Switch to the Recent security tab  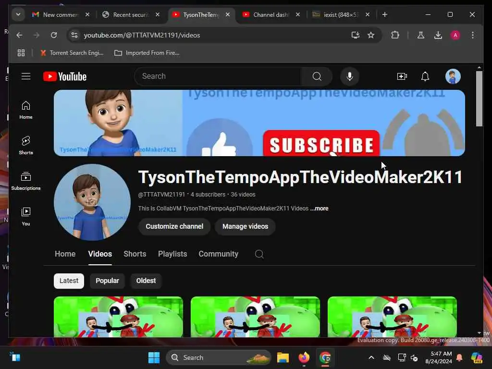click(x=131, y=14)
